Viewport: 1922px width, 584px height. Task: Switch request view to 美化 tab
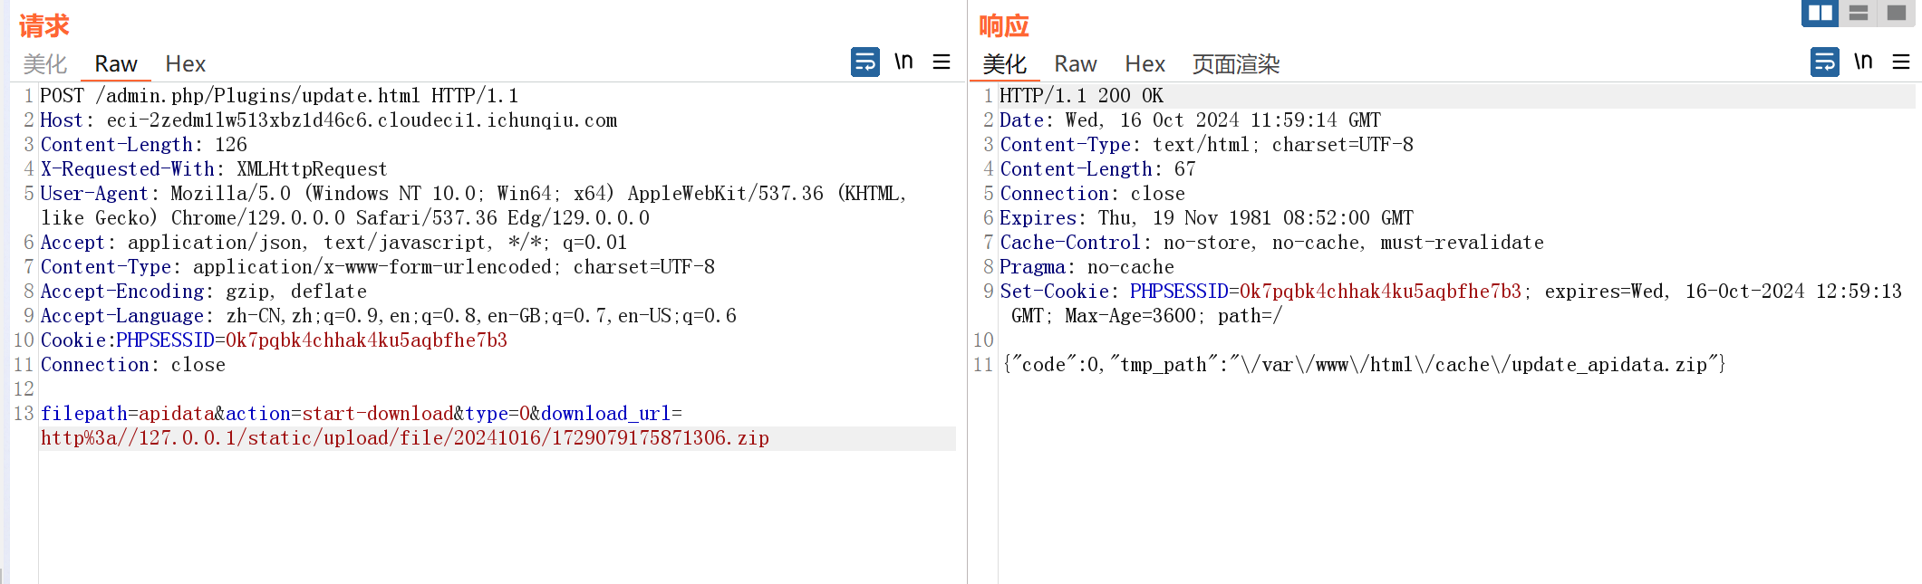click(x=45, y=64)
